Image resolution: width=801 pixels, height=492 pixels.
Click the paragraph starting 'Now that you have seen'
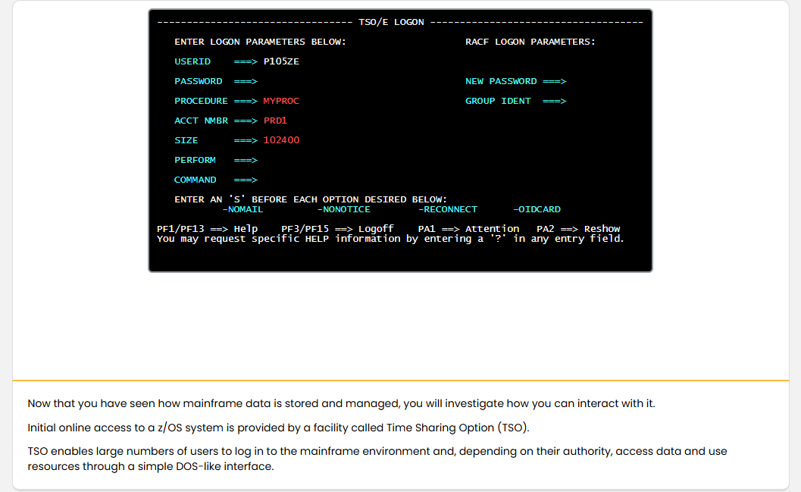click(x=341, y=403)
